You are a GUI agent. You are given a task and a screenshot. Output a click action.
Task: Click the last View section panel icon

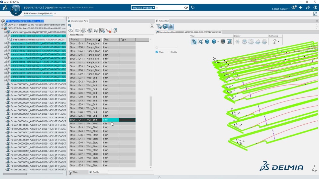(230, 42)
